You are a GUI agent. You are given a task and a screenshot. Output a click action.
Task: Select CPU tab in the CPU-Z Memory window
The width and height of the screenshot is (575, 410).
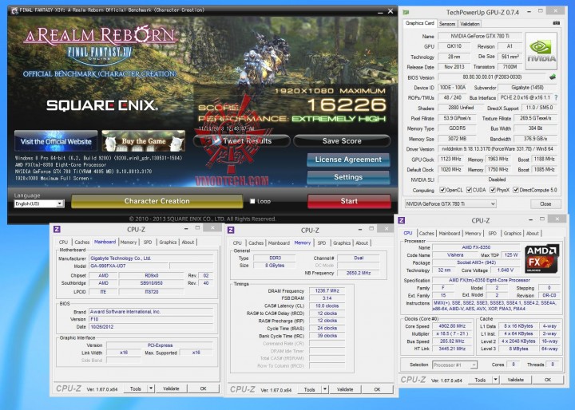click(237, 243)
